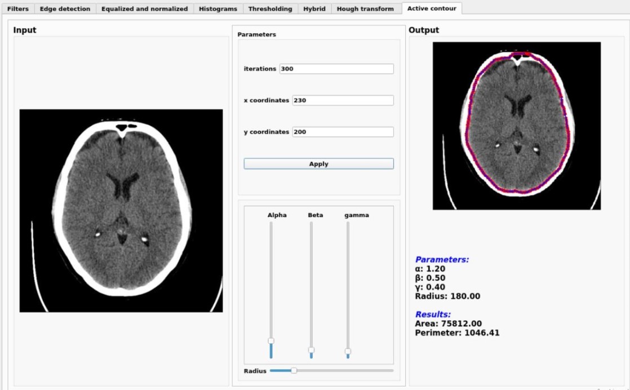Viewport: 630px width, 390px height.
Task: Select the iterations input field
Action: (335, 69)
